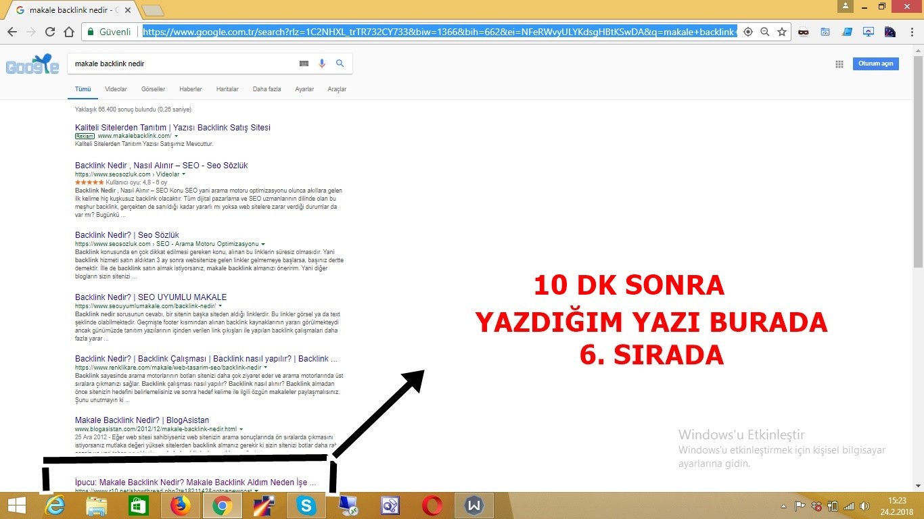Click the Google logo
The width and height of the screenshot is (924, 519).
coord(32,65)
